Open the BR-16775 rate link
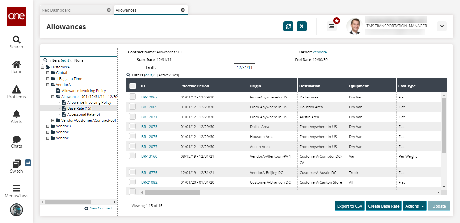The height and width of the screenshot is (223, 460). coord(149,173)
